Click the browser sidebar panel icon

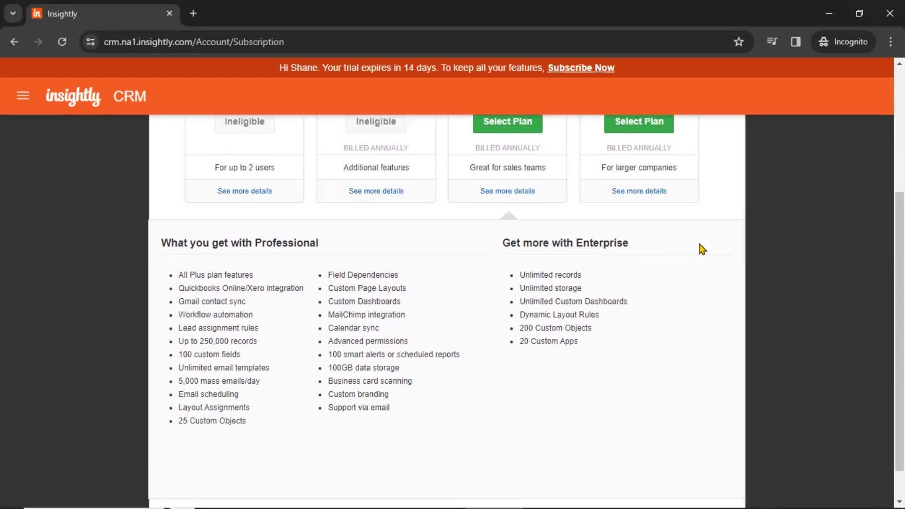click(x=796, y=41)
